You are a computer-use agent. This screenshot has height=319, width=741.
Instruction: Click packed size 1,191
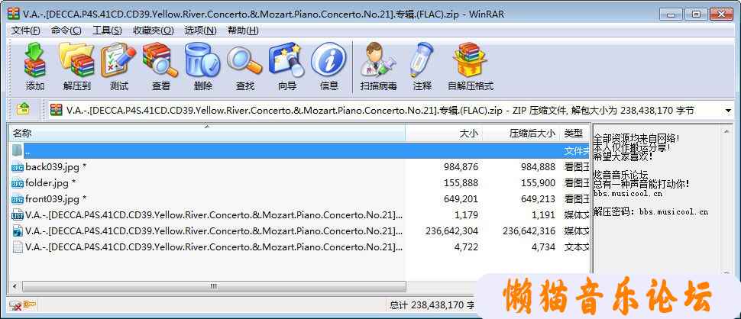(543, 215)
